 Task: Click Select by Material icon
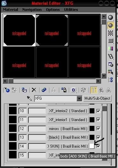(x=111, y=72)
